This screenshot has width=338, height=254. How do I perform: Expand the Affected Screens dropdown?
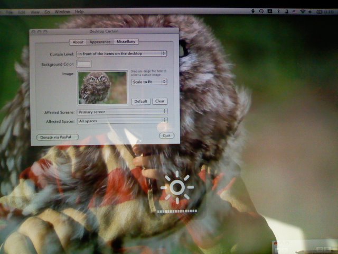122,112
